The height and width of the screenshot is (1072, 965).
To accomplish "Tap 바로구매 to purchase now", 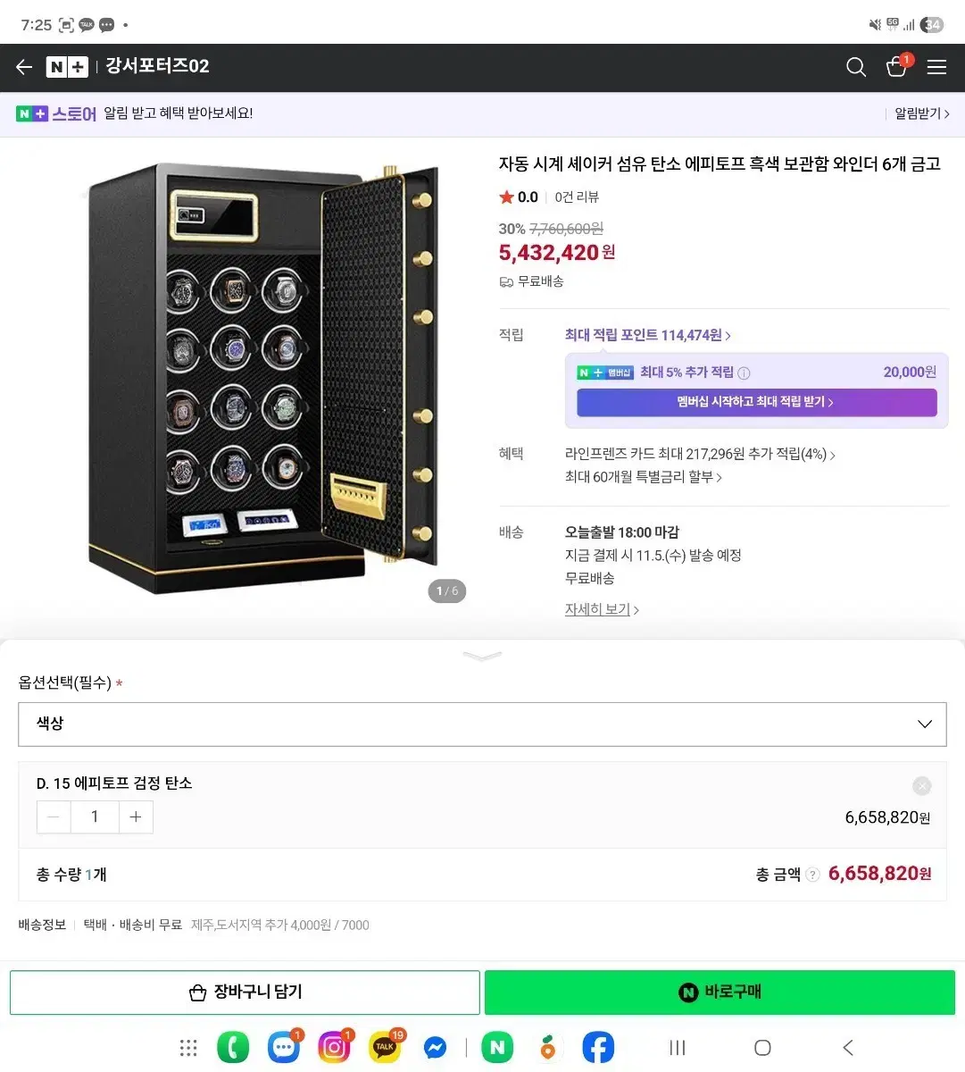I will point(719,992).
